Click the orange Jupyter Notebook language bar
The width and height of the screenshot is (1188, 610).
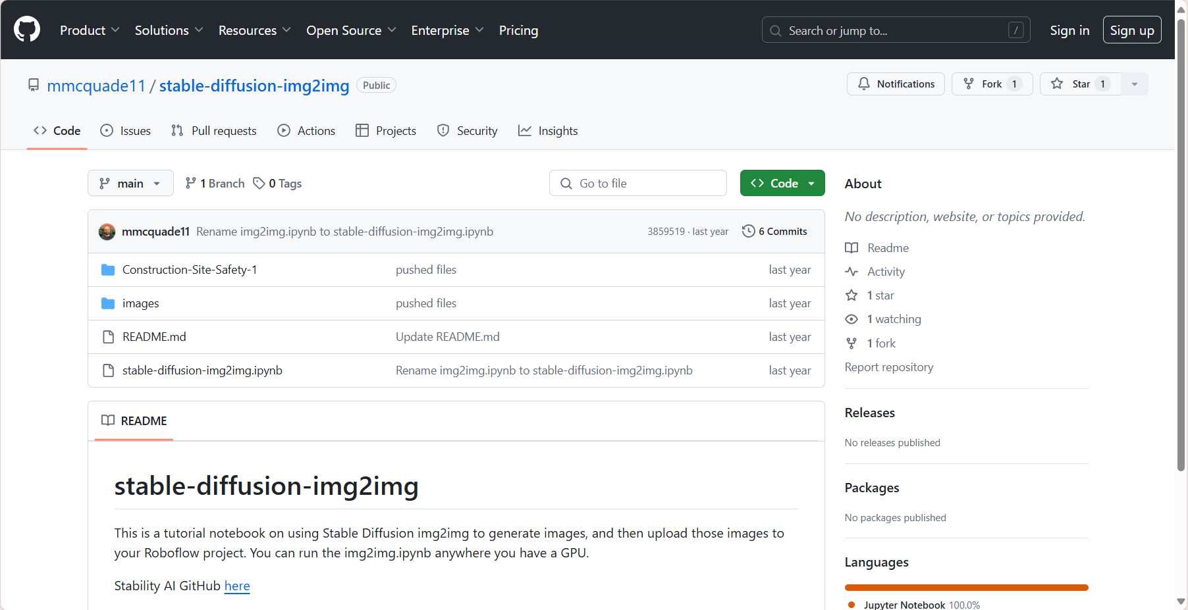coord(966,588)
